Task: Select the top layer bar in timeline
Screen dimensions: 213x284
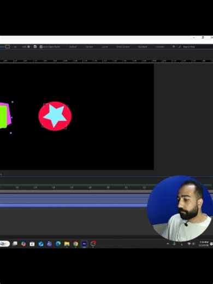Action: (74, 196)
